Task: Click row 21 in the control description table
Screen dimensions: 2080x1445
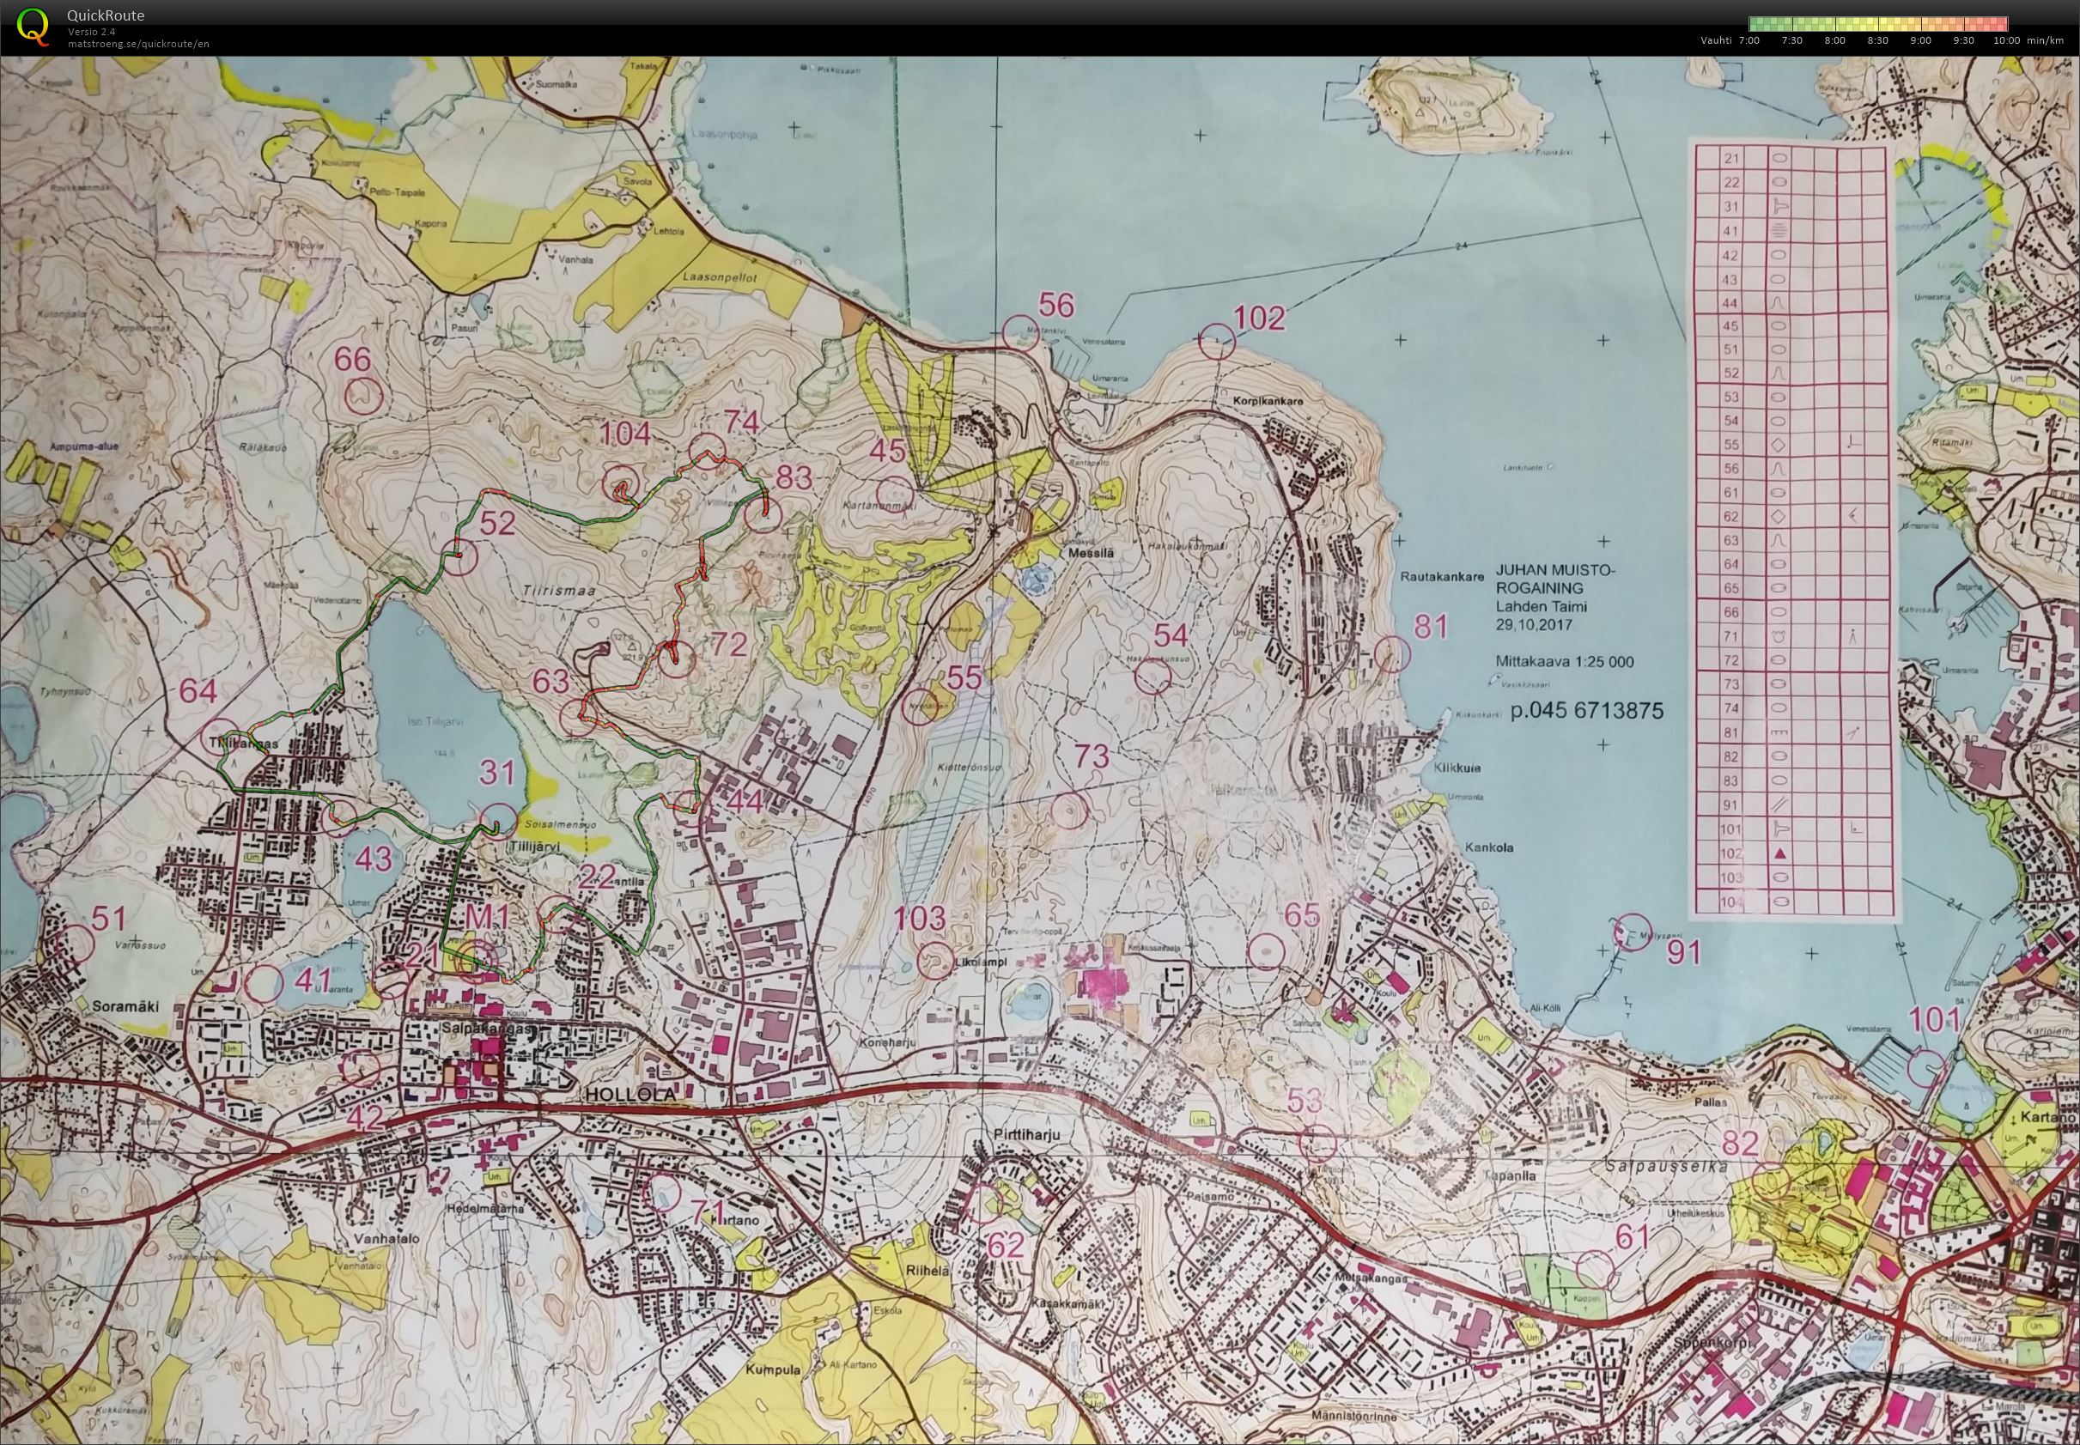Action: pyautogui.click(x=1730, y=159)
